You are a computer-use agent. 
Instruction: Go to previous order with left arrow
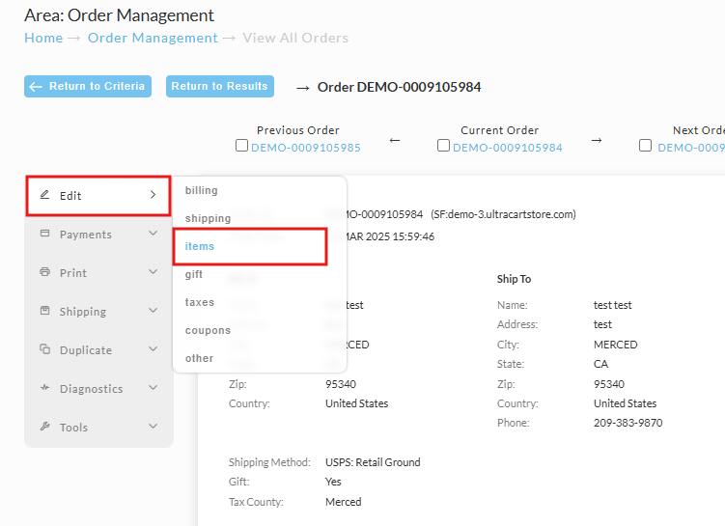[x=395, y=140]
